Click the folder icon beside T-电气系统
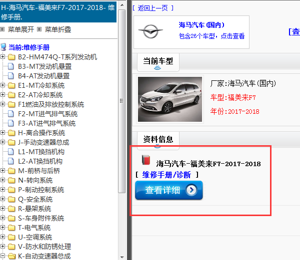This screenshot has height=260, width=300. coord(11,228)
